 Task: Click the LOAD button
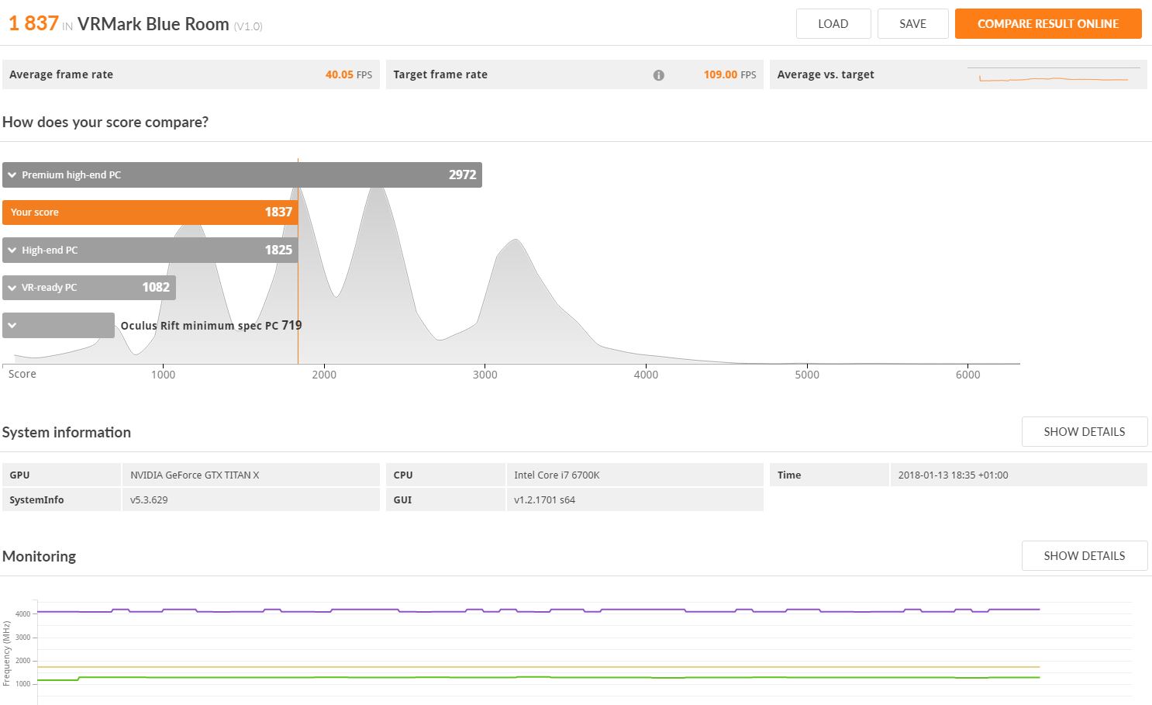click(833, 24)
